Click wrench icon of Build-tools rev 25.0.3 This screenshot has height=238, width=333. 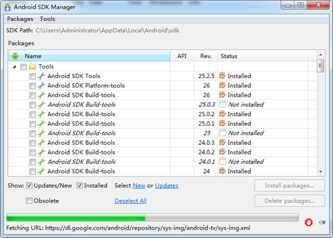click(41, 105)
